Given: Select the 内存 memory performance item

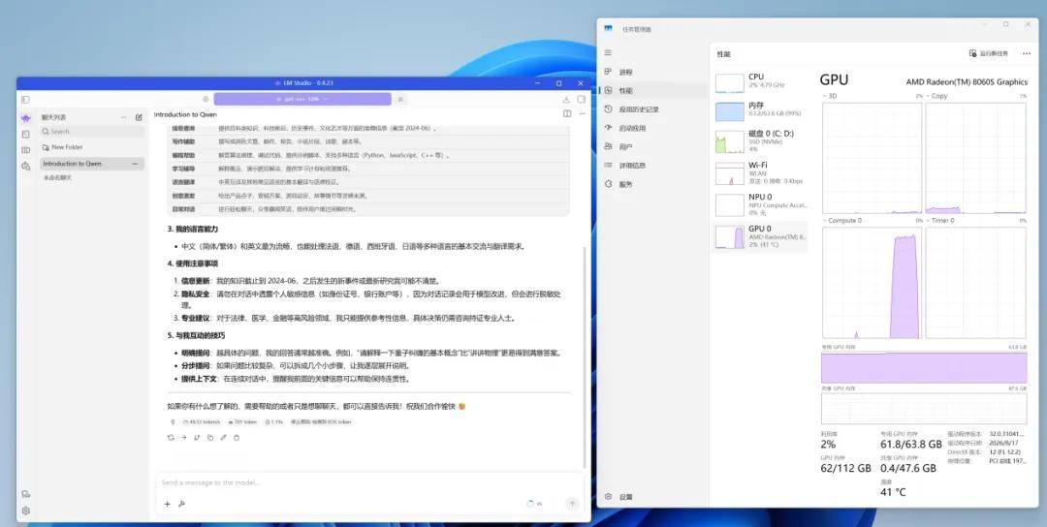Looking at the screenshot, I should (761, 110).
